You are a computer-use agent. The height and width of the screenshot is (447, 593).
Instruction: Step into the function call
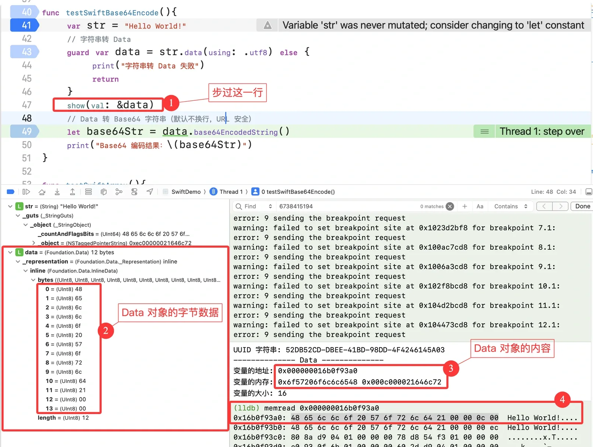pos(57,192)
